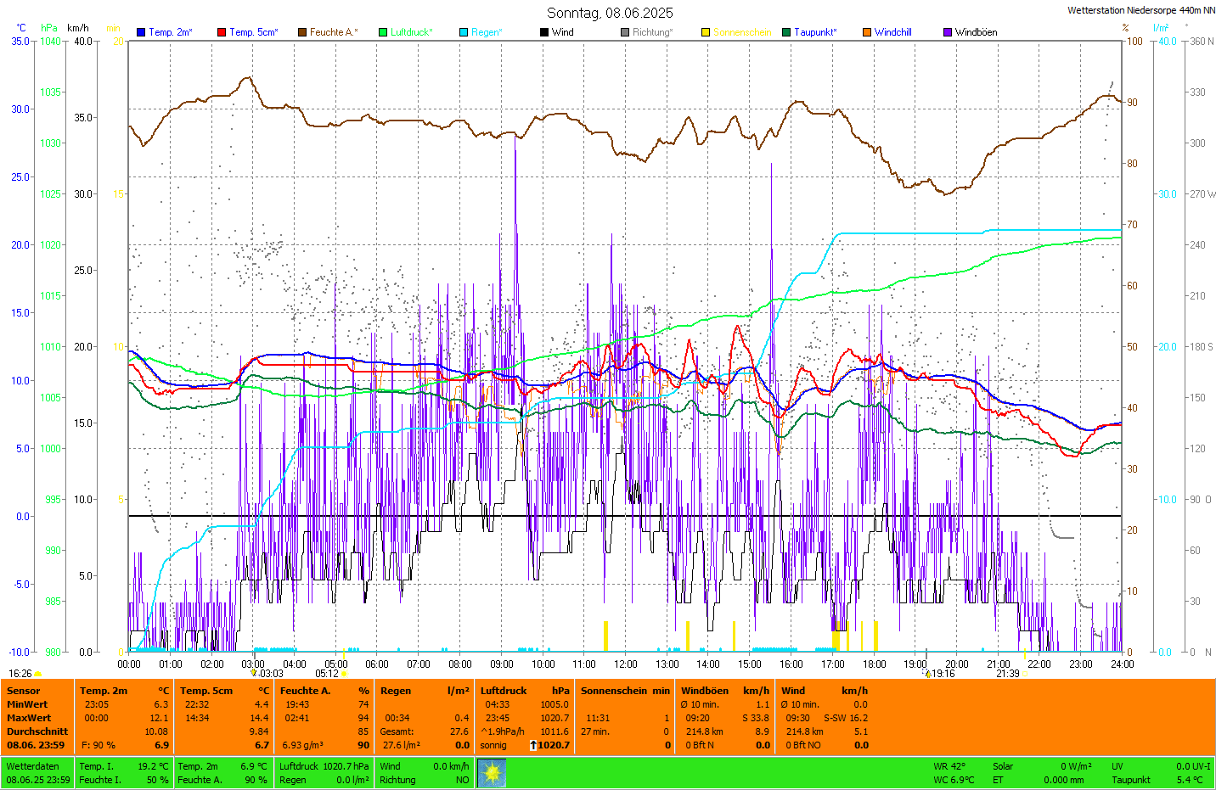Click the Wetterstation Niedersorpe station label
Screen dimensions: 1216x790
pyautogui.click(x=1140, y=10)
